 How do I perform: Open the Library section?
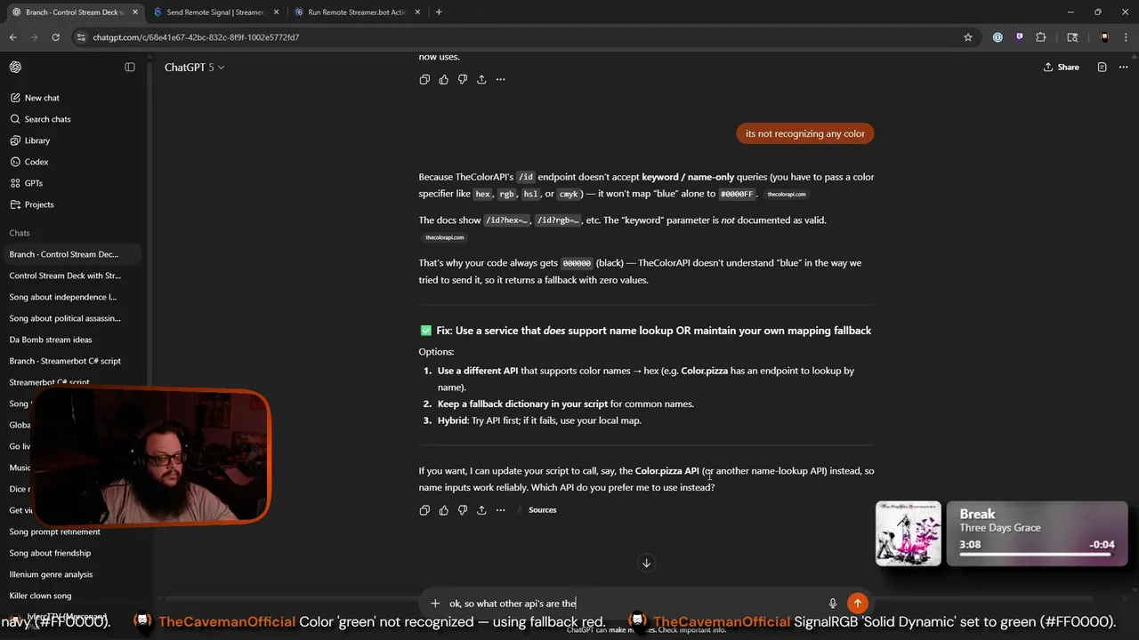36,140
